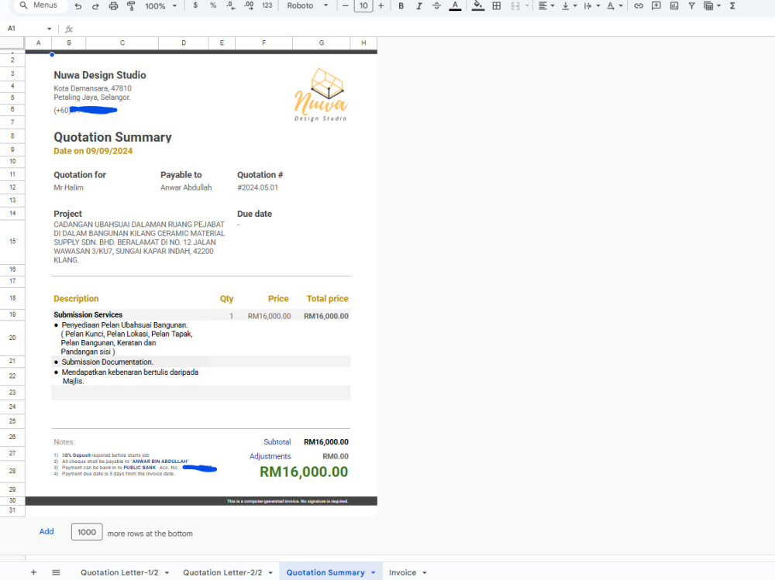Image resolution: width=775 pixels, height=580 pixels.
Task: Undo the last action
Action: pyautogui.click(x=78, y=6)
